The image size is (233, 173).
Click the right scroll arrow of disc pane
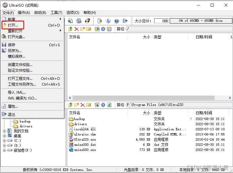[230, 98]
